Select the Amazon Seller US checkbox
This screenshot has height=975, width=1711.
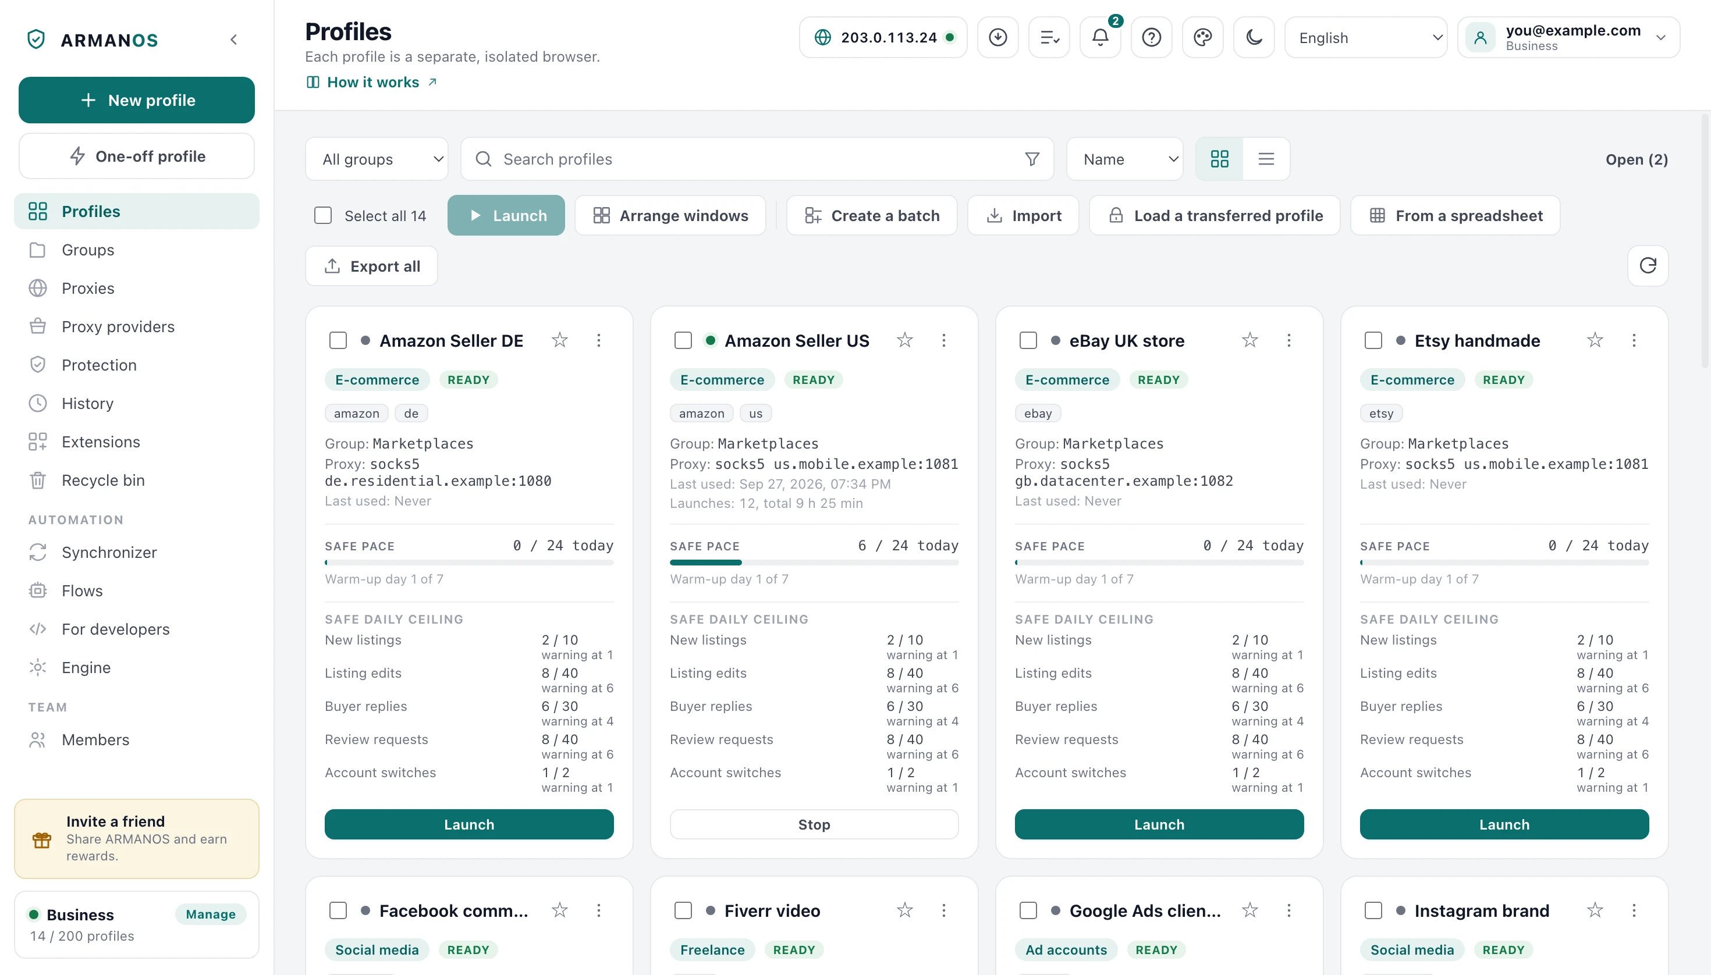pos(683,340)
